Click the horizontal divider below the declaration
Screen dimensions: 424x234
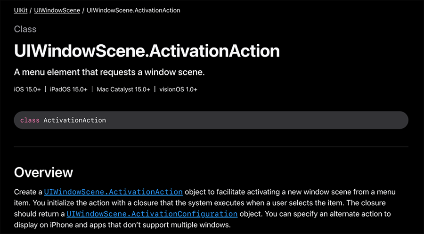[x=211, y=147]
